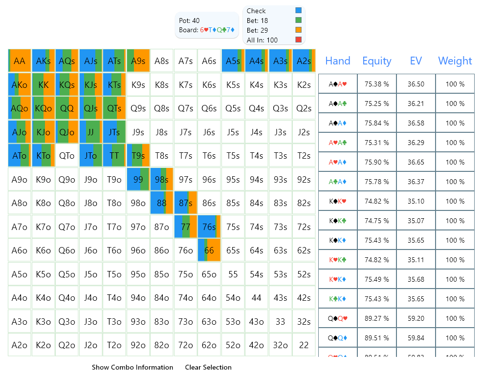Select the 76s hand in the grid
482x374 pixels.
point(209,227)
